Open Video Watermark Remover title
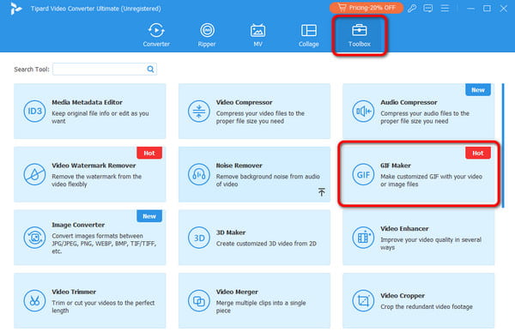The width and height of the screenshot is (515, 332). point(94,166)
